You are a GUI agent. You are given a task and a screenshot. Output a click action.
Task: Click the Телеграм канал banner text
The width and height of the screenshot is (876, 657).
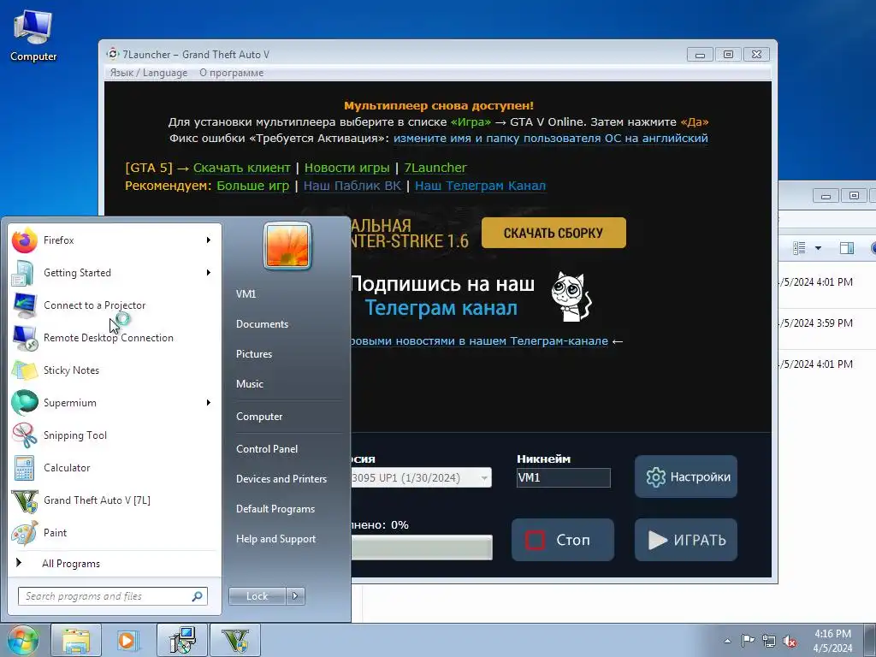click(441, 308)
